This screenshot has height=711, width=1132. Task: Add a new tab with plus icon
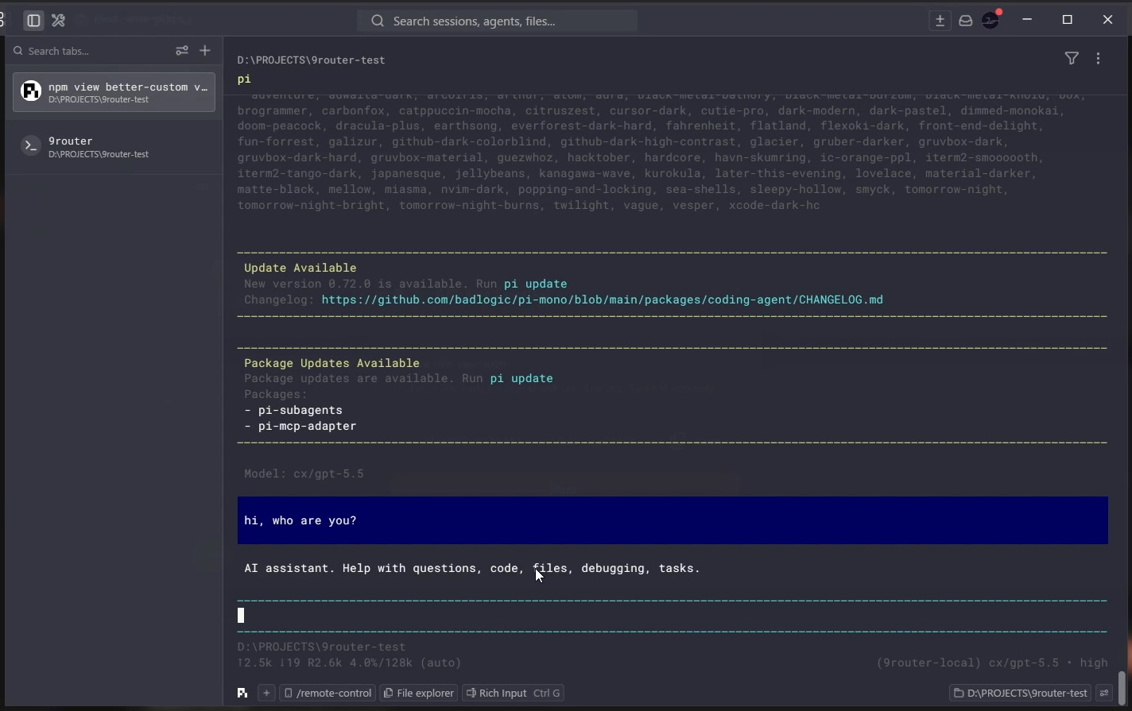pyautogui.click(x=205, y=51)
